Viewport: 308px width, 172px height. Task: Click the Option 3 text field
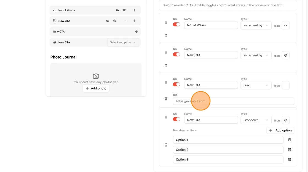228,159
